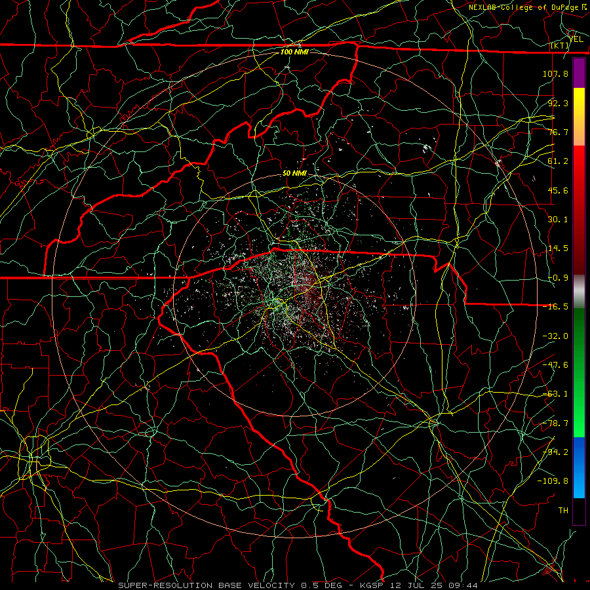Click the SUPER-RESOLUTION BASE VELOCITY caption text

click(208, 585)
